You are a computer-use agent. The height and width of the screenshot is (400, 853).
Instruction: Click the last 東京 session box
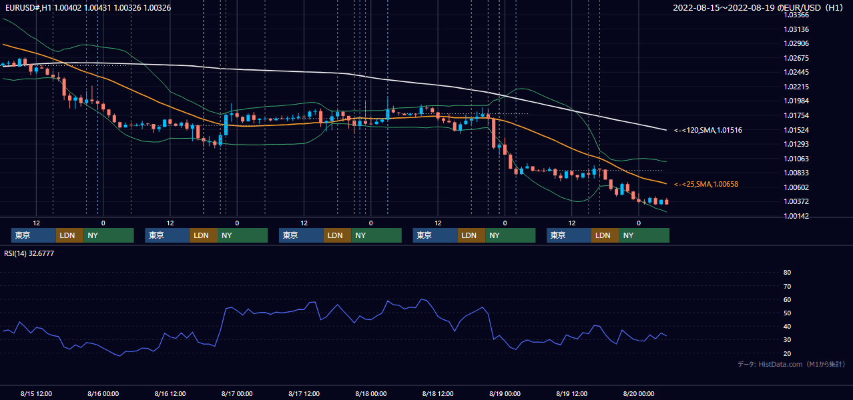[569, 235]
